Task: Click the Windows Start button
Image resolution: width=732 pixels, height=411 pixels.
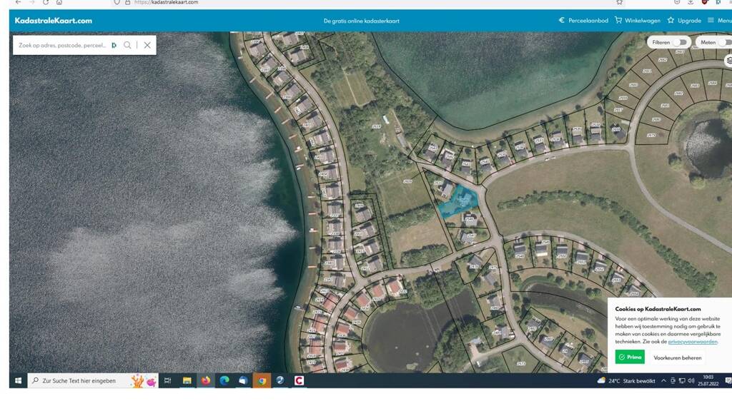Action: [x=17, y=380]
